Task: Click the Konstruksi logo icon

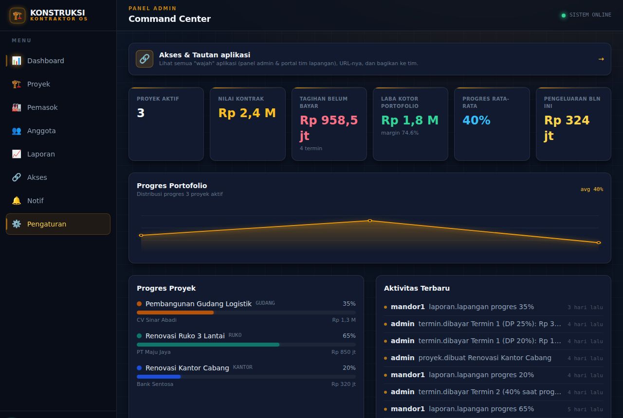Action: tap(18, 16)
